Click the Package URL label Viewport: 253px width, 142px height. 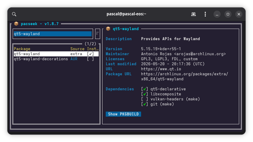(x=119, y=74)
